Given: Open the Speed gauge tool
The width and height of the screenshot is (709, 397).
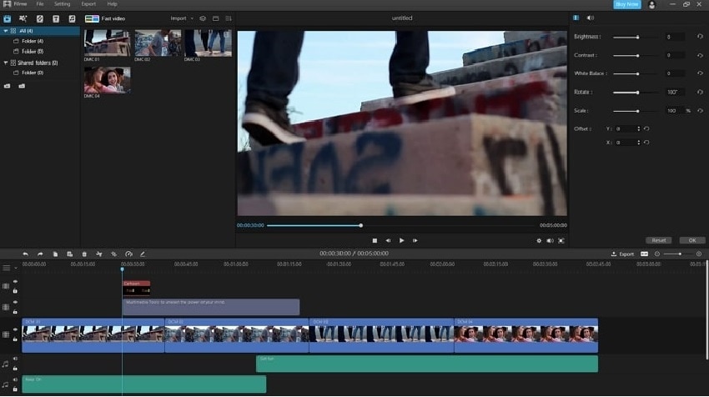Looking at the screenshot, I should [x=128, y=254].
